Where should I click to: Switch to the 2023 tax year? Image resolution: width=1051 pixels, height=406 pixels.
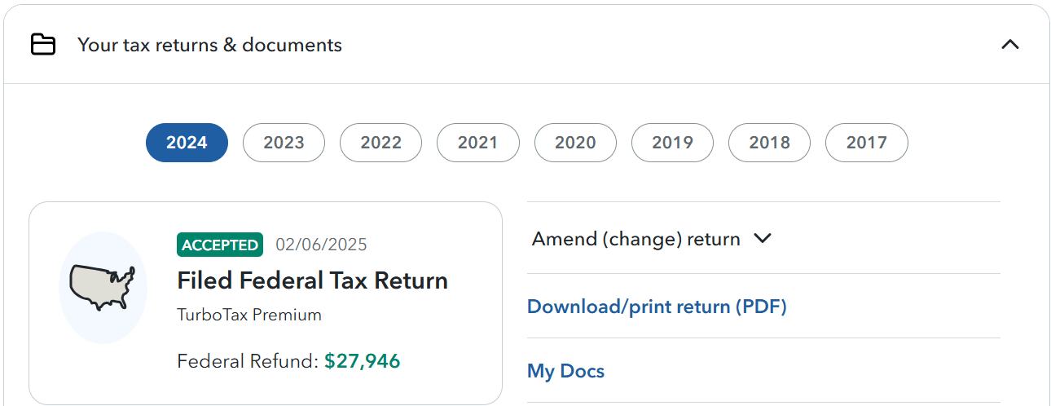pyautogui.click(x=284, y=143)
